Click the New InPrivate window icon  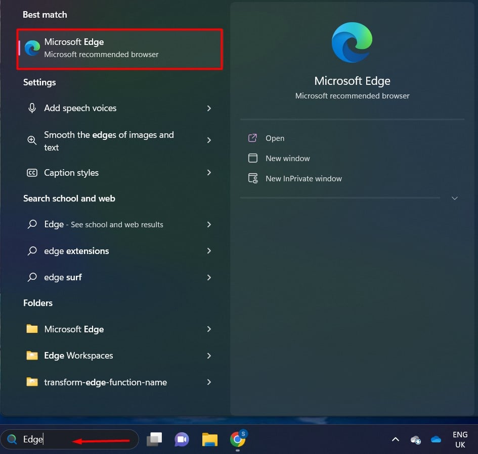pyautogui.click(x=253, y=178)
